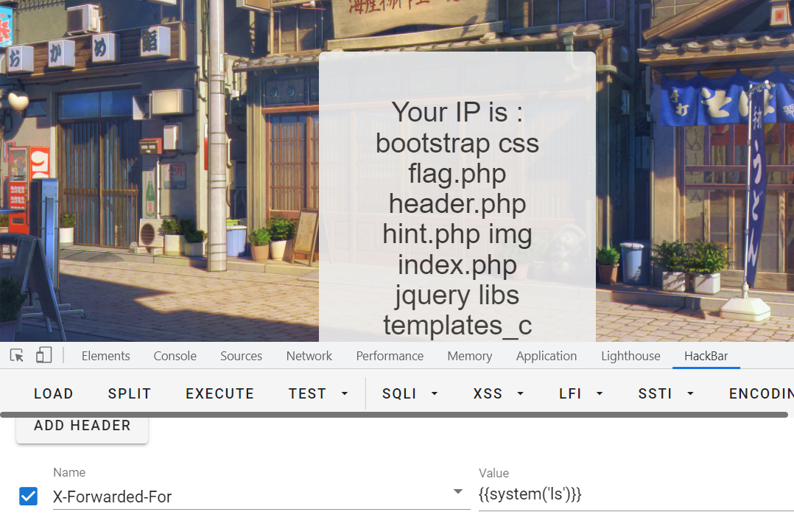794x526 pixels.
Task: Switch to the Console tab
Action: point(175,356)
